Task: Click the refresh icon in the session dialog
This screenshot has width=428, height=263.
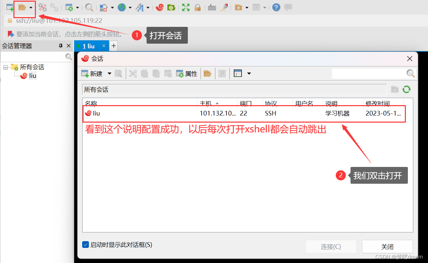Action: click(x=406, y=89)
